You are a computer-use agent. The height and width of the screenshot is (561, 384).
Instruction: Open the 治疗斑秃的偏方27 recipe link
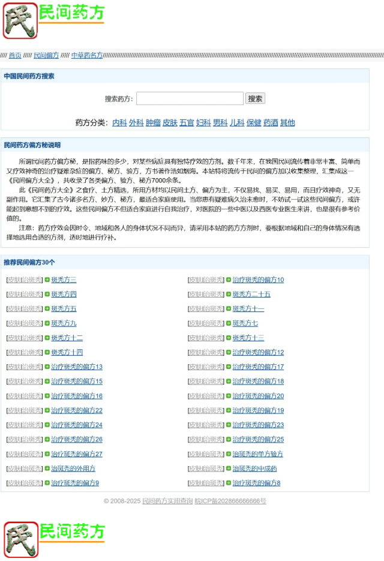(77, 454)
